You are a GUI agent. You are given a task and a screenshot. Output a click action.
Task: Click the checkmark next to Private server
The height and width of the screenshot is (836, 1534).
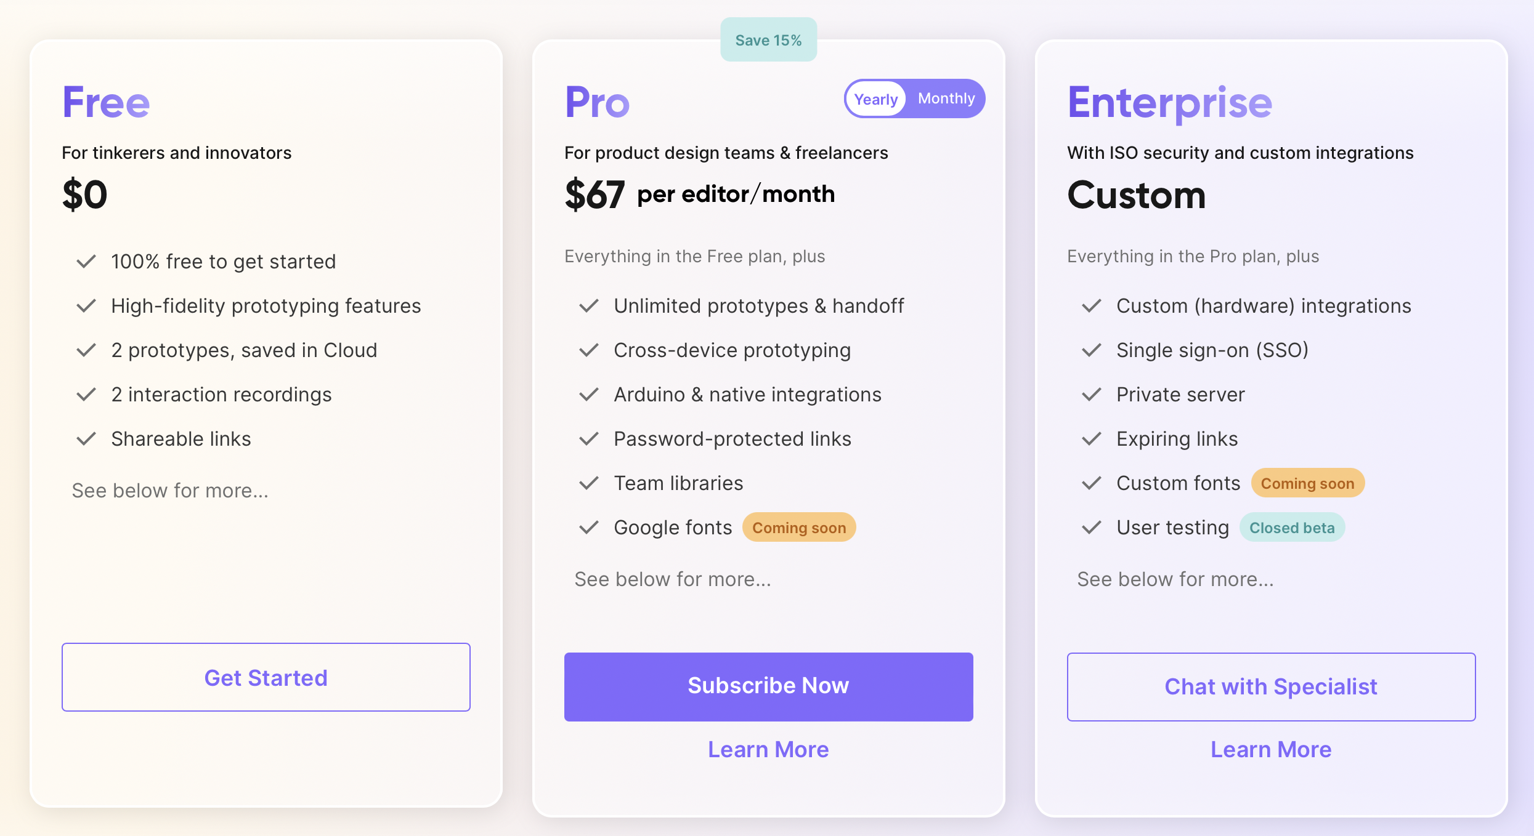pyautogui.click(x=1091, y=395)
